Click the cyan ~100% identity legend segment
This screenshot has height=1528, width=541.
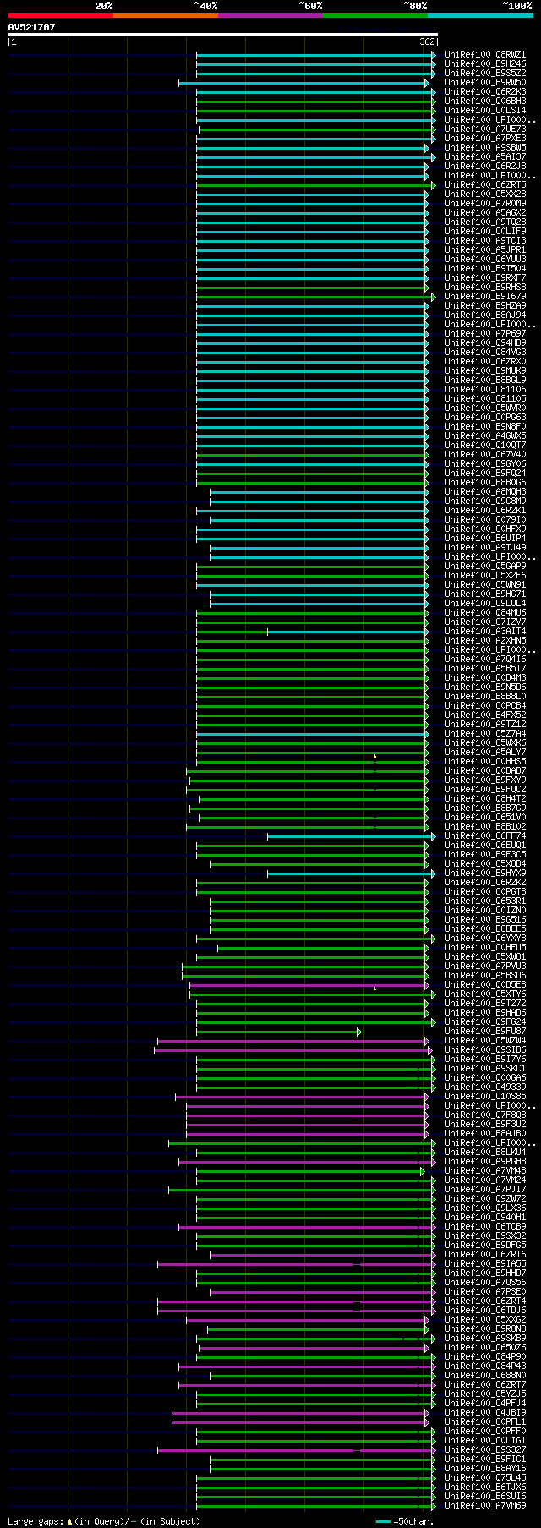pos(479,15)
